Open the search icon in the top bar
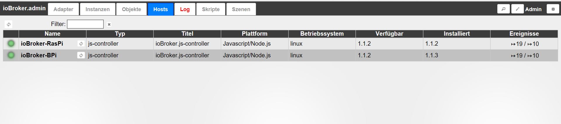Screen dimensions: 561x124 pos(503,9)
